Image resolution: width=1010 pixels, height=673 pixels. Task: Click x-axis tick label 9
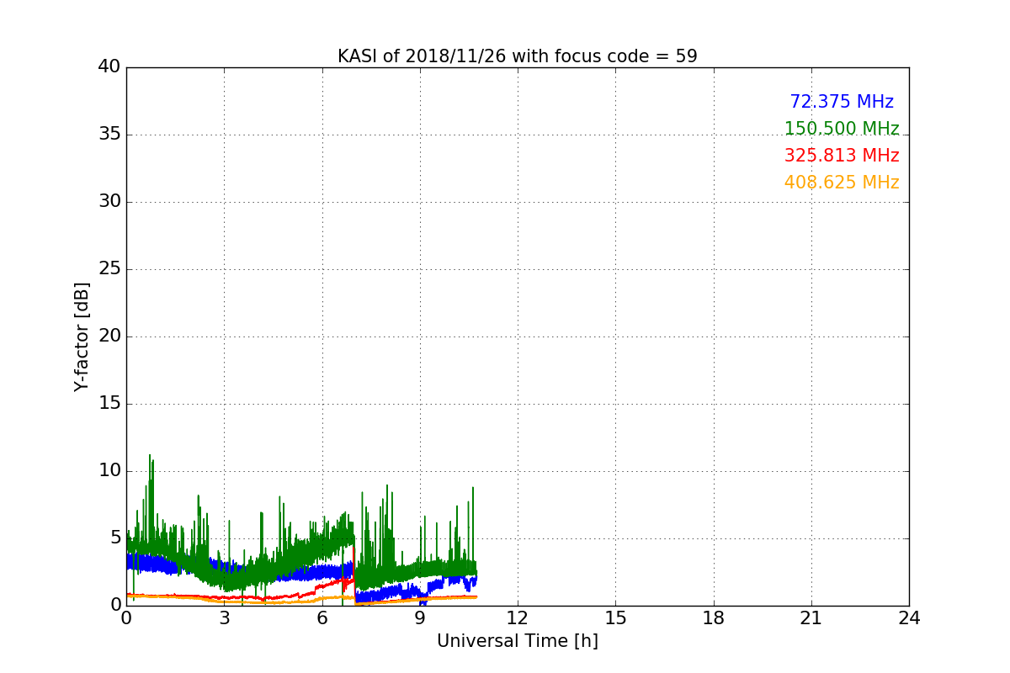(420, 617)
